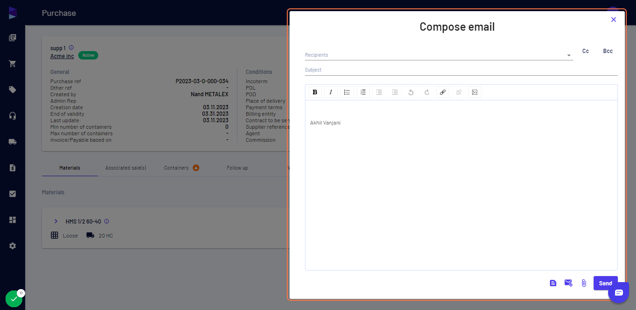Add Bcc recipients

click(x=608, y=51)
